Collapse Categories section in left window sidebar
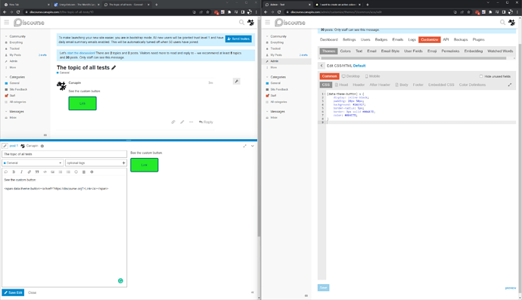This screenshot has height=300, width=522. click(6, 77)
